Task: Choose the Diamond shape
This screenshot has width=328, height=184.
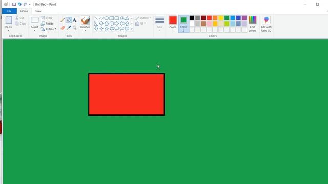Action: coord(101,24)
